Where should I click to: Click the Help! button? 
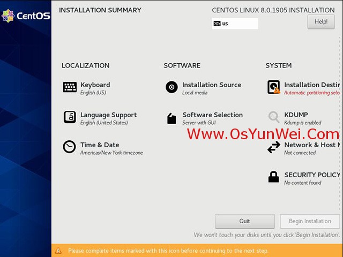321,22
